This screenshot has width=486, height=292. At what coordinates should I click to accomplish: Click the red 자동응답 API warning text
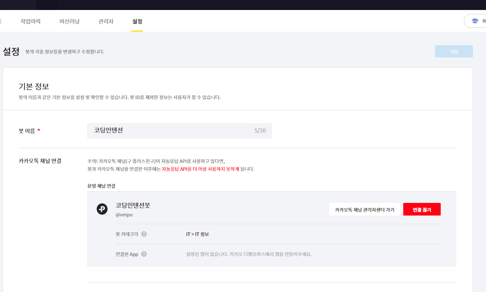[200, 169]
